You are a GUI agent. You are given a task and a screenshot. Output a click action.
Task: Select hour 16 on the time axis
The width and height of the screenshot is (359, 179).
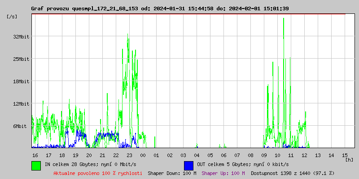pyautogui.click(x=35, y=155)
